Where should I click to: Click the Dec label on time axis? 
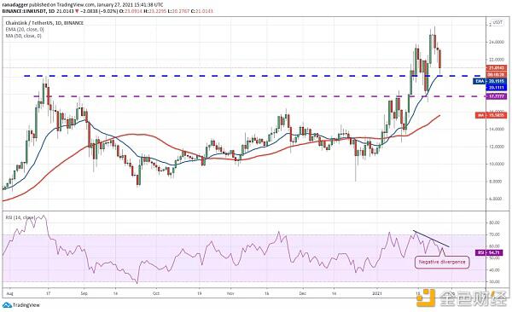tap(303, 293)
